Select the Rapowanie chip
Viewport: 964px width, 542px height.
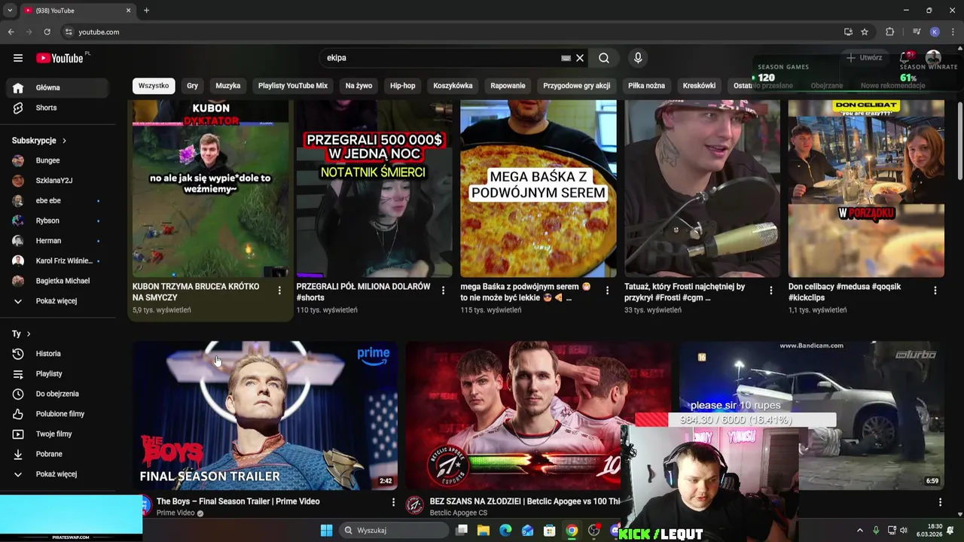(x=508, y=86)
